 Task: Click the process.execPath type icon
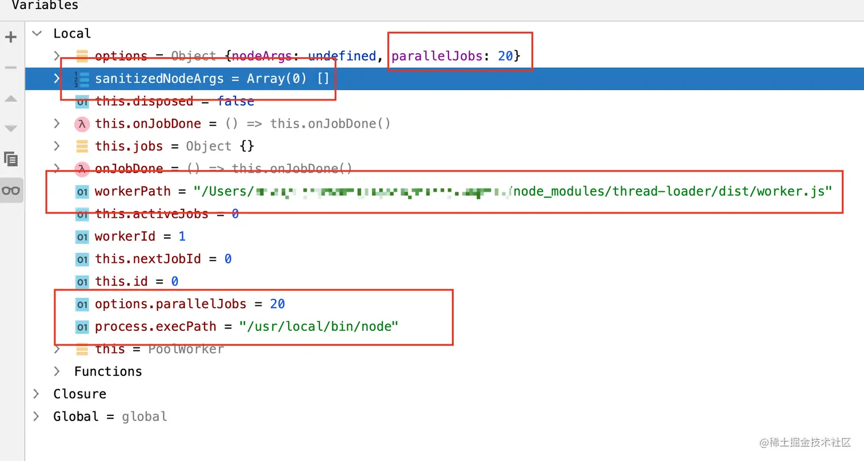coord(82,326)
